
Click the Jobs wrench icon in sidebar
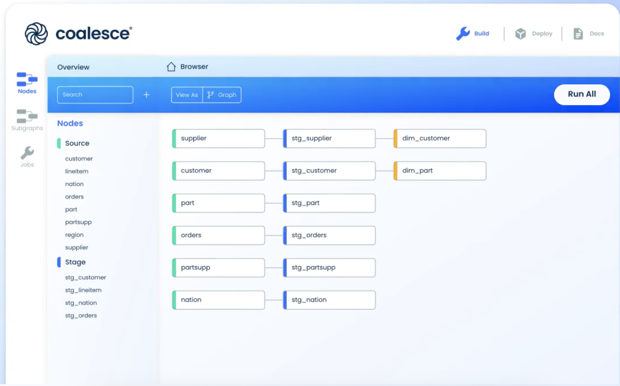(x=26, y=153)
